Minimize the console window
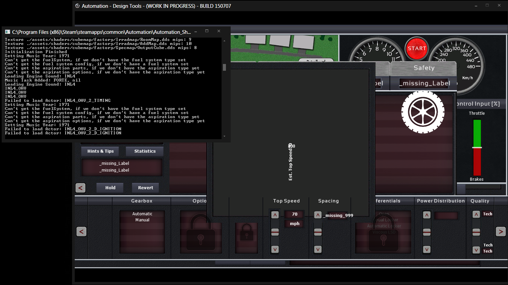 [x=195, y=31]
